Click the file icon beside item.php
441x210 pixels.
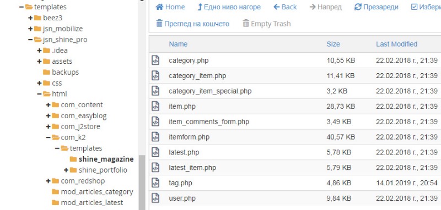click(155, 106)
